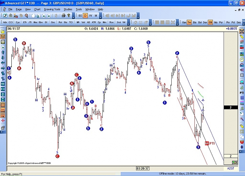Open the Chart menu
Screen dimensions: 245x176
[x=37, y=9]
